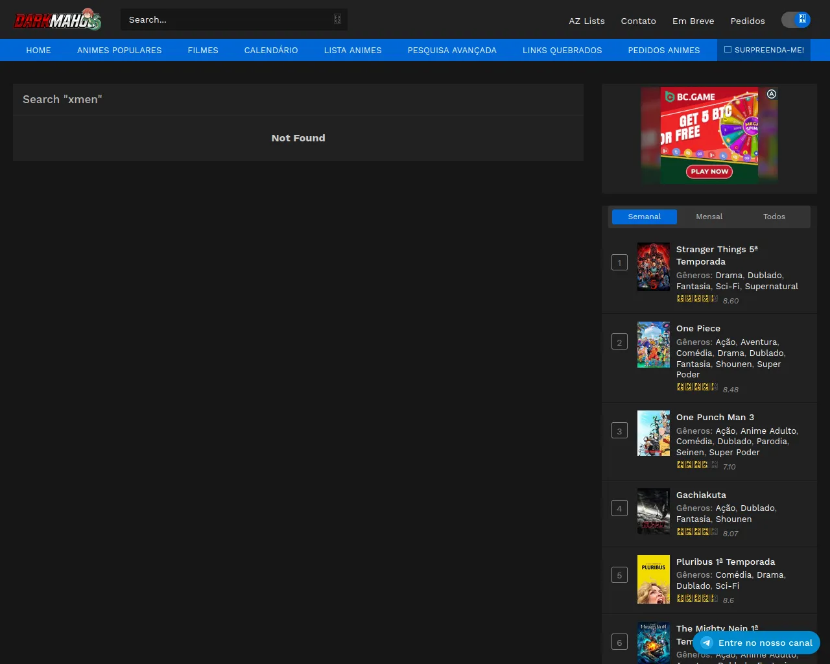Image resolution: width=830 pixels, height=664 pixels.
Task: Click the Surpreenda-me random icon
Action: pos(728,49)
